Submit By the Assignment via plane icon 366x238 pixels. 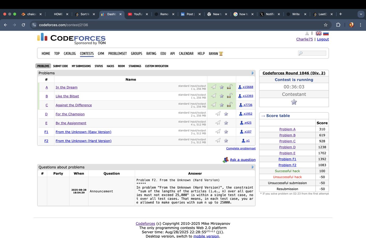click(x=218, y=123)
